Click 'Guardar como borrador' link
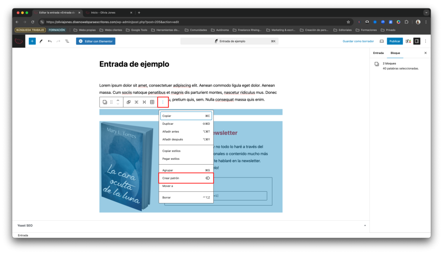Screen dimensions: 443x254 point(358,41)
